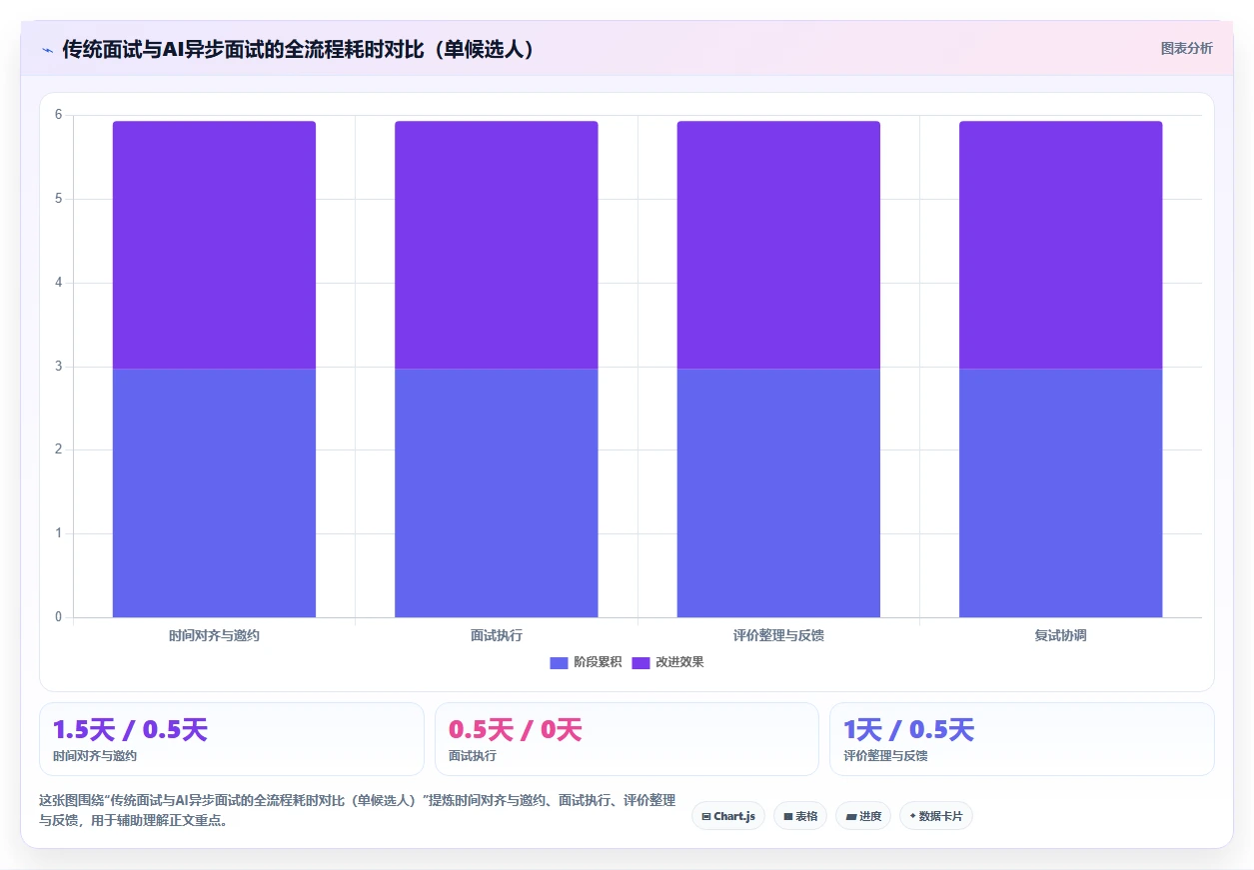Screen dimensions: 1254x870
Task: Click the blue segment of 复试协调 bar
Action: [1061, 492]
